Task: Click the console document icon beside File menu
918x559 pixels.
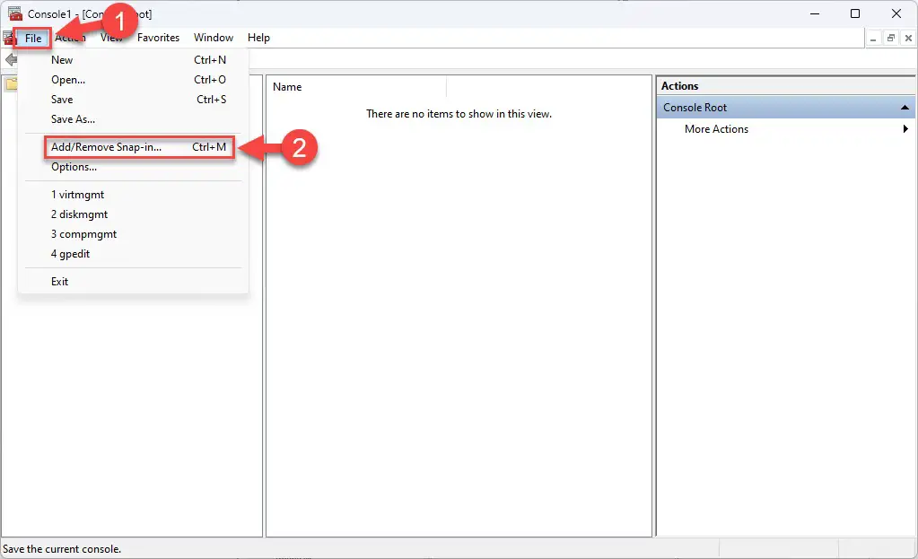Action: (8, 38)
